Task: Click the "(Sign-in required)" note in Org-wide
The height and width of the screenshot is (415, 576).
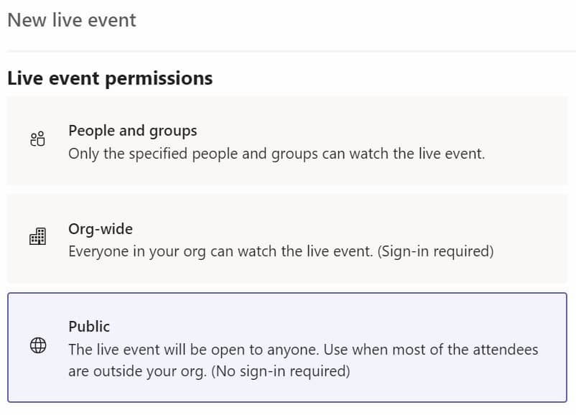Action: click(435, 251)
